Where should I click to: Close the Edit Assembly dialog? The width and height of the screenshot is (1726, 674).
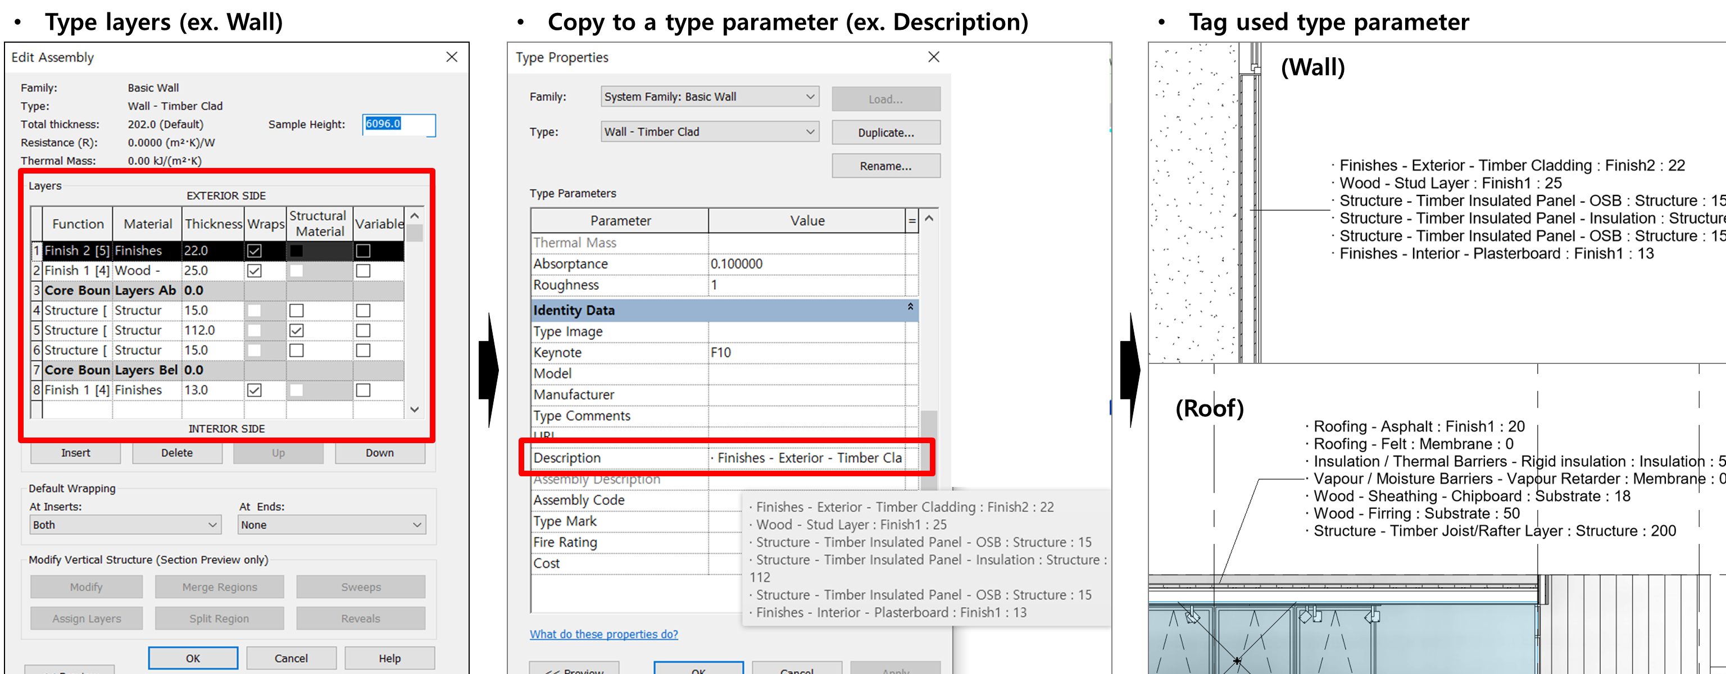pos(452,57)
